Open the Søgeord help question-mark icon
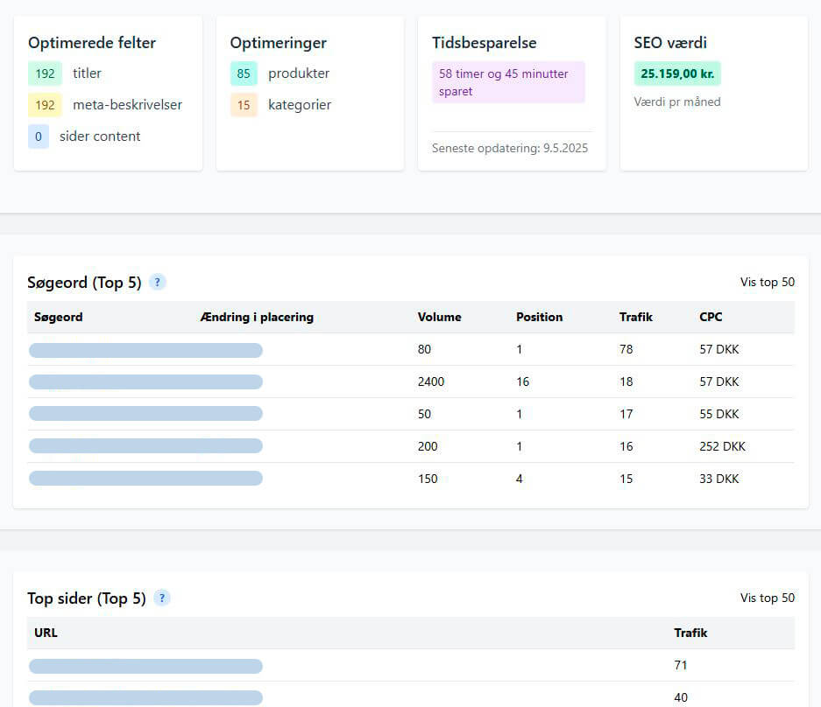 157,282
